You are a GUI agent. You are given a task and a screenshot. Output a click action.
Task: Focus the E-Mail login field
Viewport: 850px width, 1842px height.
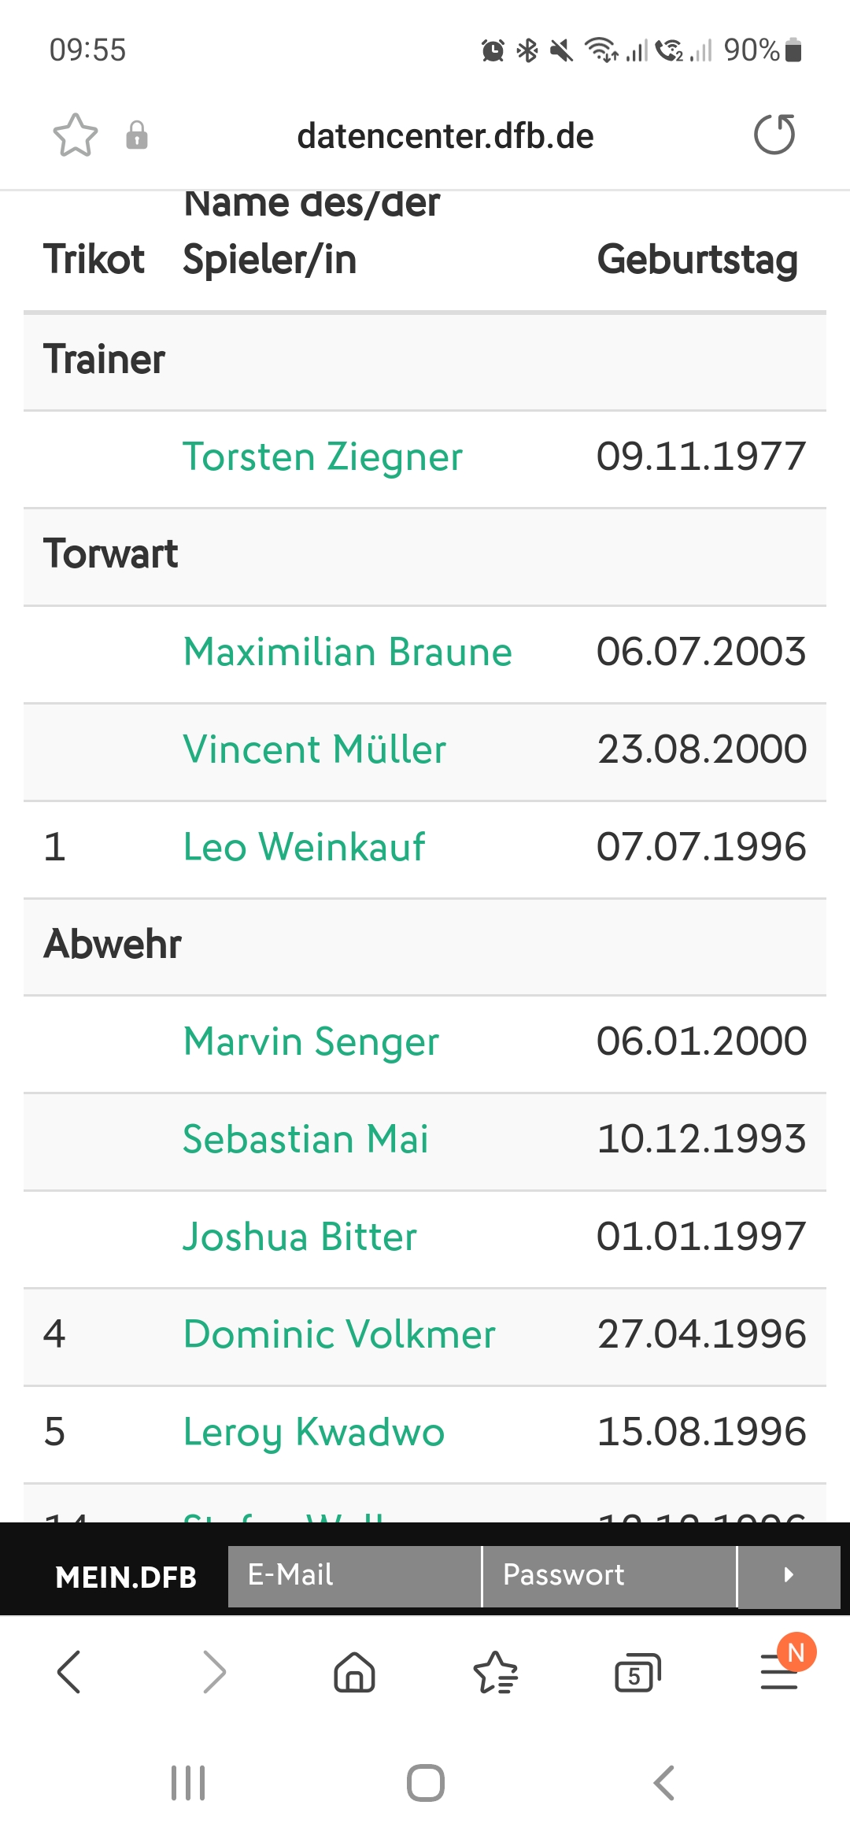click(x=354, y=1576)
